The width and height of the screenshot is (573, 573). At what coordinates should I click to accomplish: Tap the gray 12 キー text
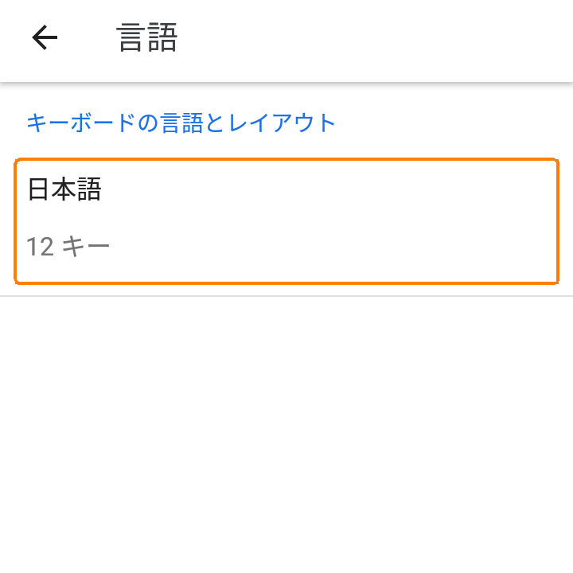(68, 247)
